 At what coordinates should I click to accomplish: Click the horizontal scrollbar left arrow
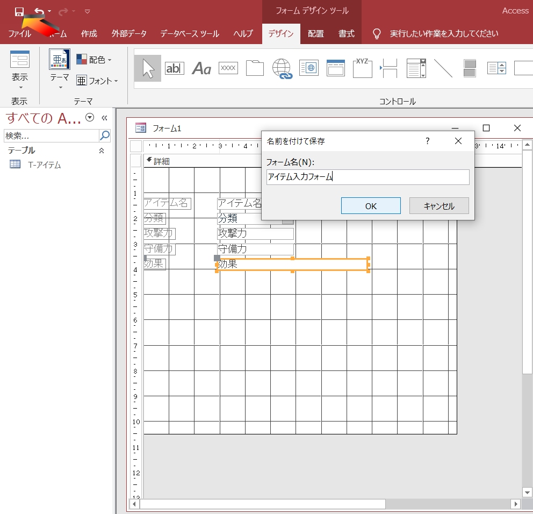pyautogui.click(x=135, y=504)
